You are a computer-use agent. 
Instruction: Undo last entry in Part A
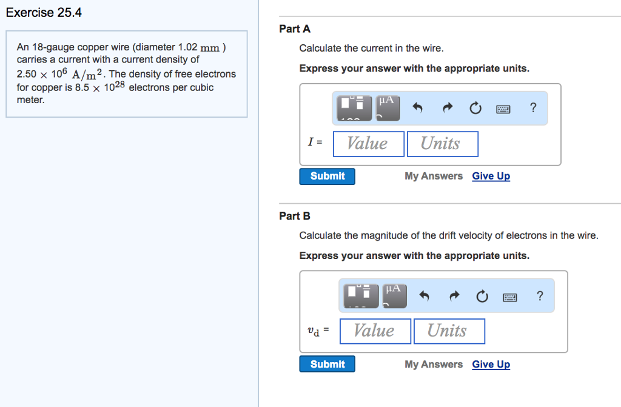417,109
